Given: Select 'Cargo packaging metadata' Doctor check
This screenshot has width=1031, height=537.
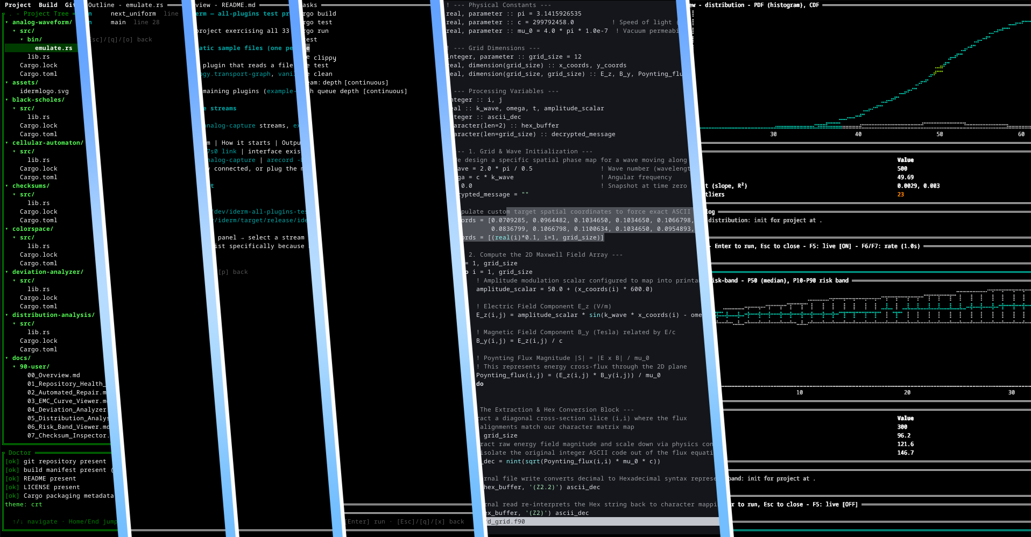Looking at the screenshot, I should [59, 496].
